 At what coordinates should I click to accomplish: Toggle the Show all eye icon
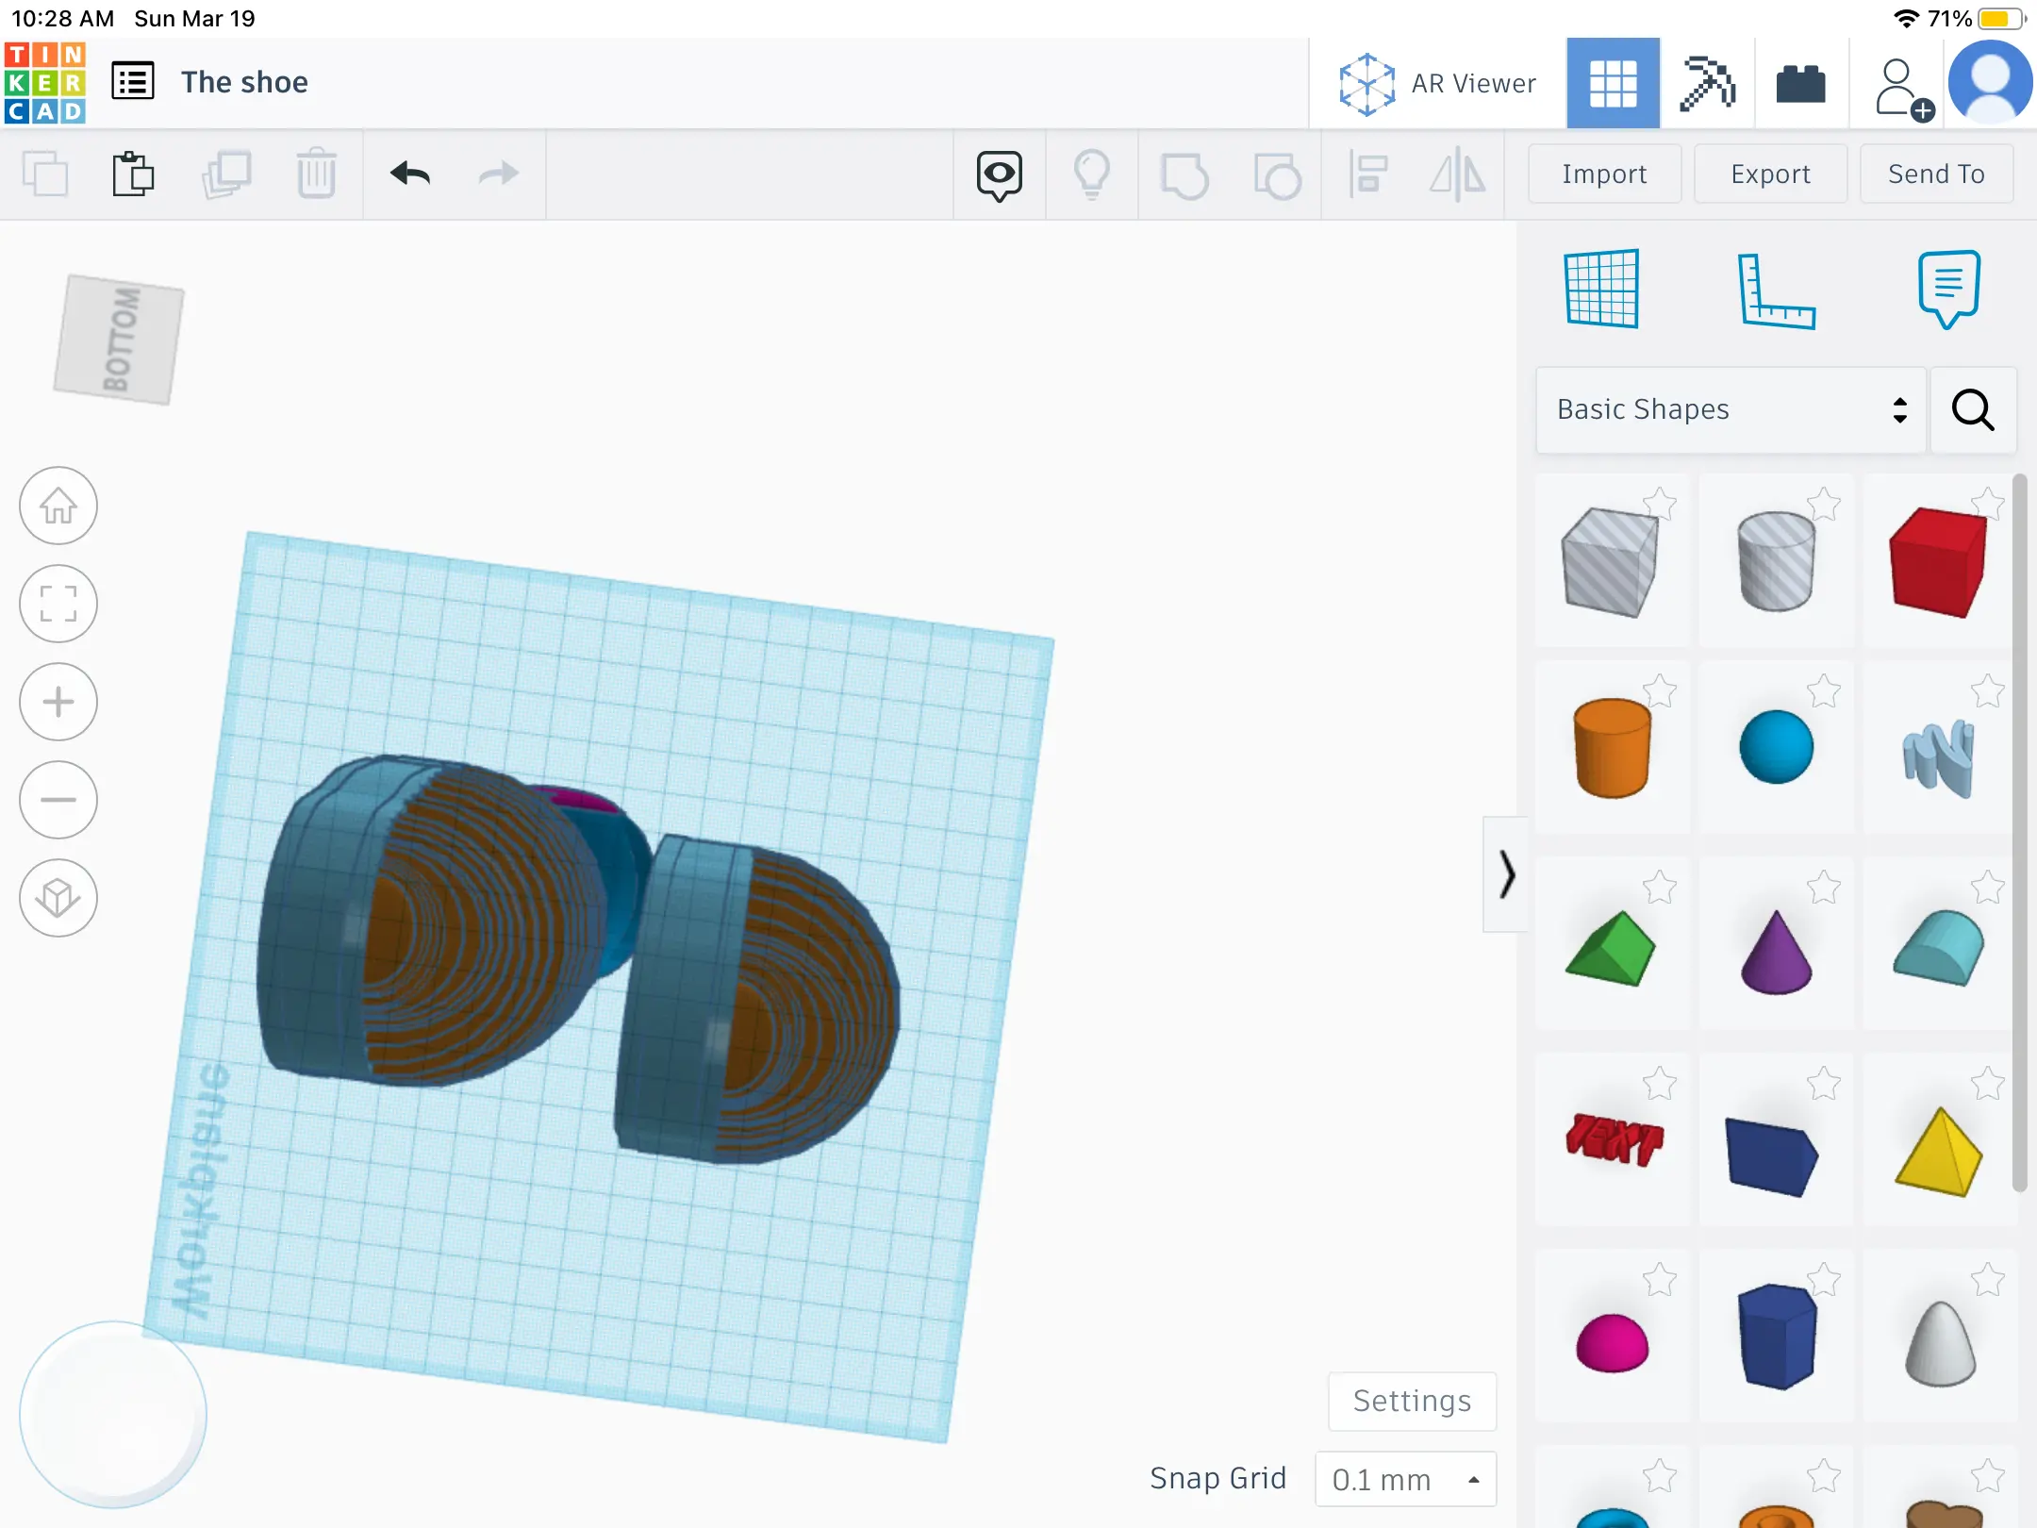pyautogui.click(x=1000, y=174)
